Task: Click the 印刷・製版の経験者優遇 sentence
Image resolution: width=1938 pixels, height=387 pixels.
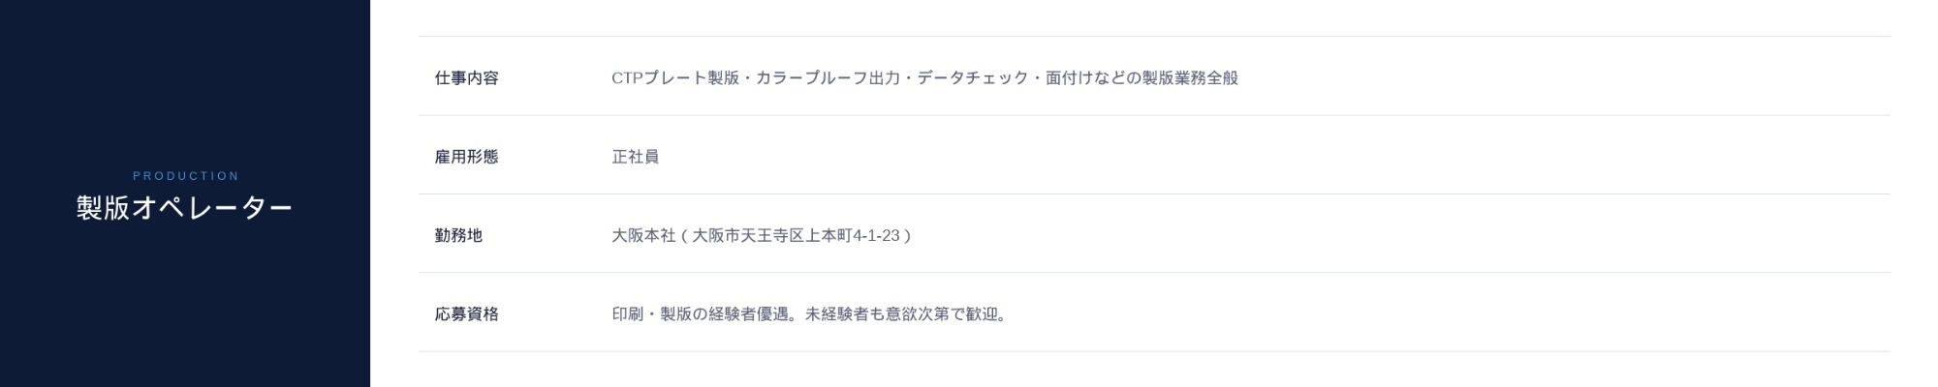Action: pyautogui.click(x=700, y=314)
